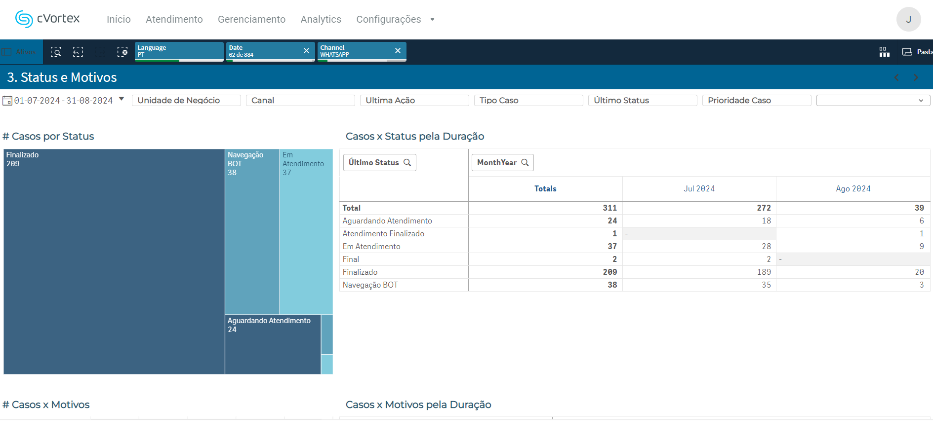Screen dimensions: 933x441
Task: Go to the next sheet
Action: (x=916, y=77)
